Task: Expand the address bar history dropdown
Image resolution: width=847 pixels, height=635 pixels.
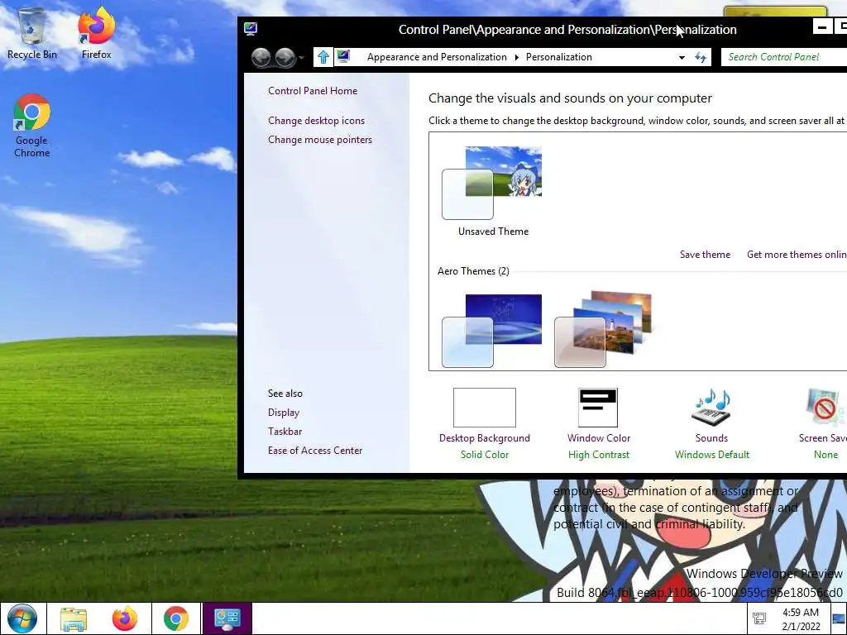Action: (682, 57)
